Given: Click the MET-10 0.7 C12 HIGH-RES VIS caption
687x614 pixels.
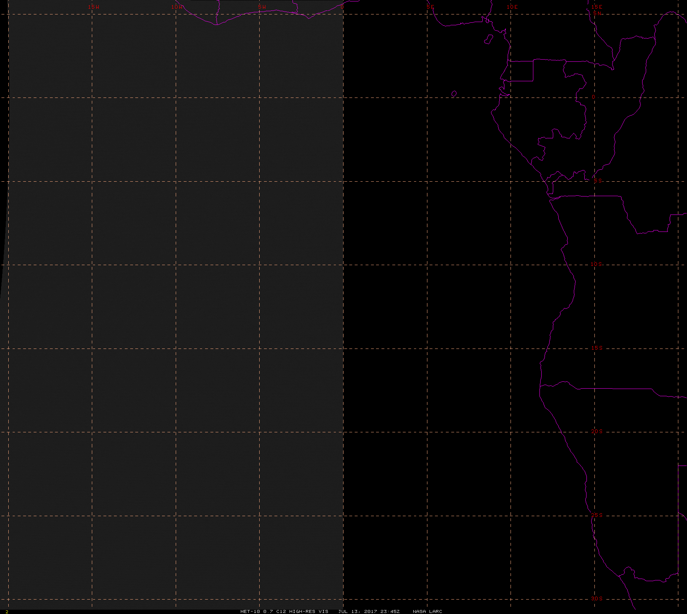Looking at the screenshot, I should (x=284, y=611).
